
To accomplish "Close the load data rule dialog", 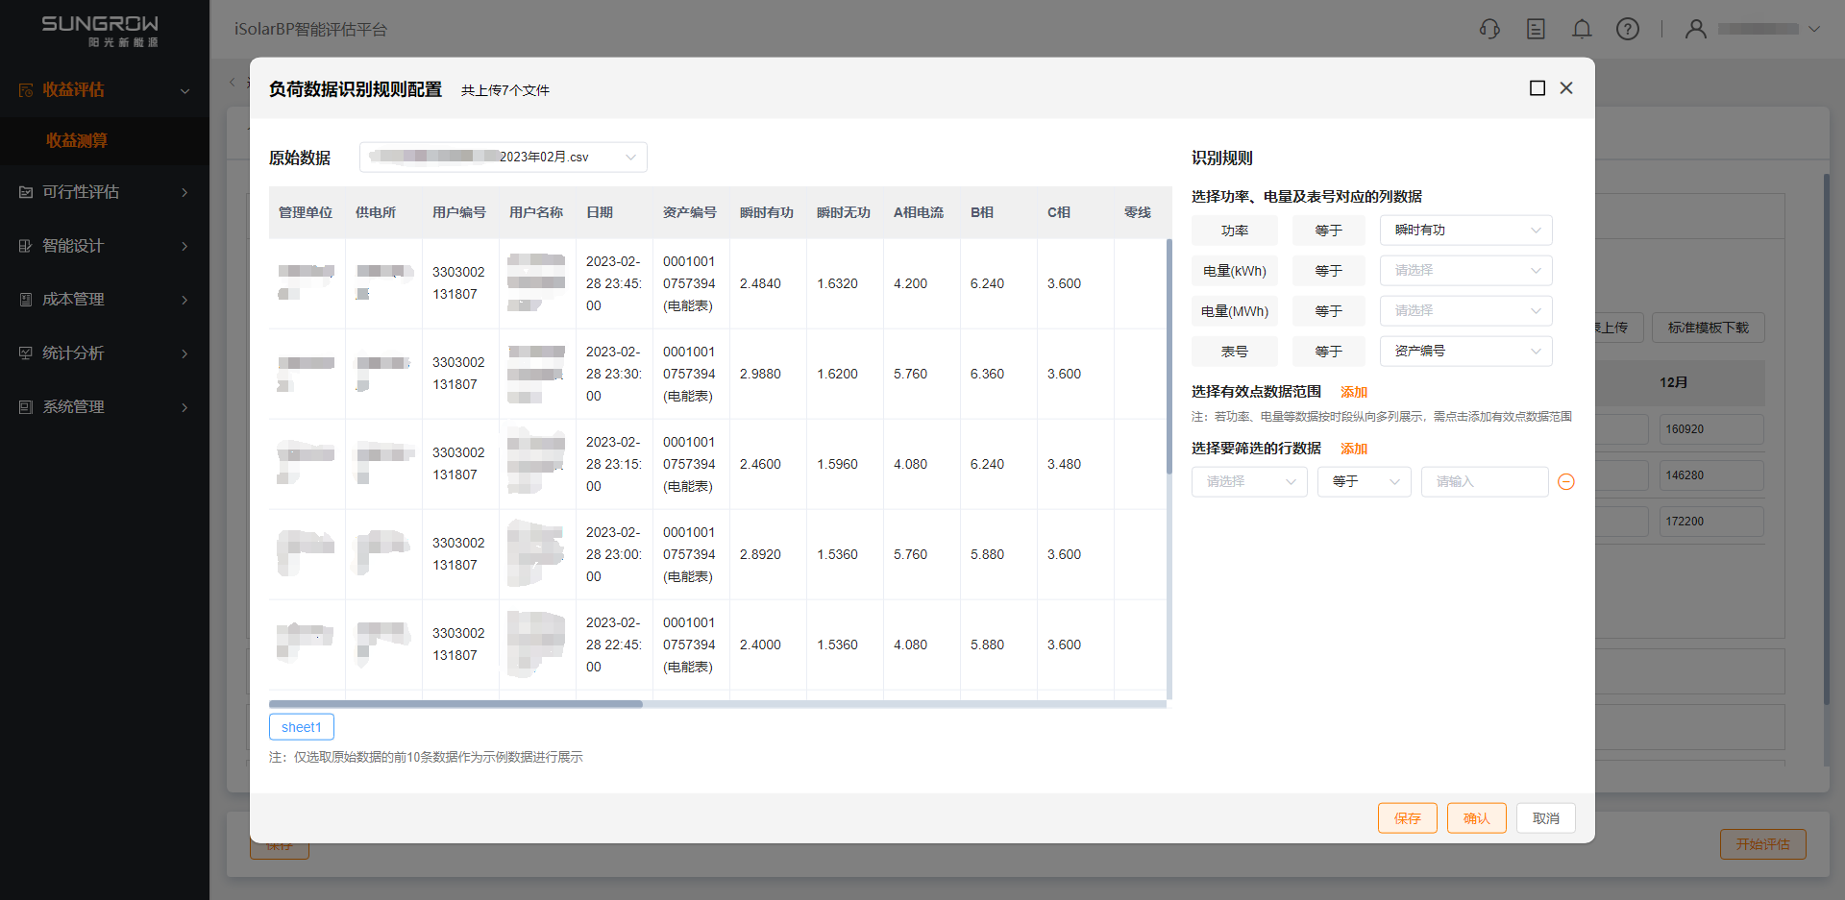I will tap(1566, 88).
